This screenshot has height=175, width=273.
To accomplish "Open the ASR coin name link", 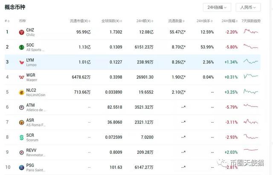I will [30, 120].
